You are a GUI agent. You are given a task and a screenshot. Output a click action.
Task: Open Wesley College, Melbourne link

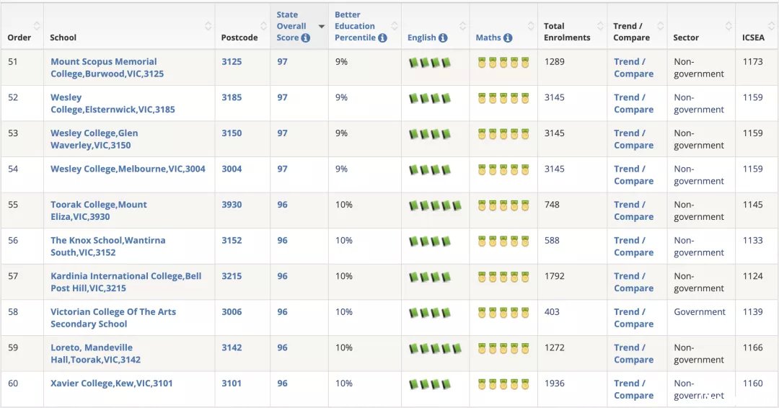tap(128, 169)
